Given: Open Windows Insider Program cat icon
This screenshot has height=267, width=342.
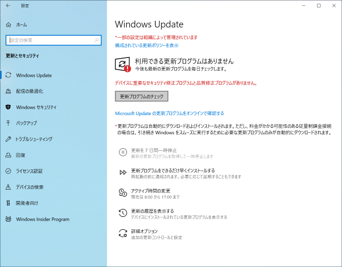Looking at the screenshot, I should (x=9, y=219).
